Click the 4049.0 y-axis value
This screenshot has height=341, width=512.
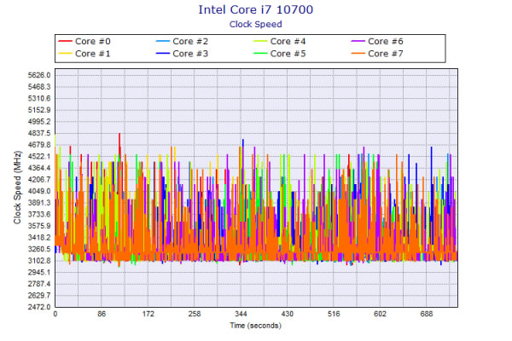pyautogui.click(x=39, y=191)
